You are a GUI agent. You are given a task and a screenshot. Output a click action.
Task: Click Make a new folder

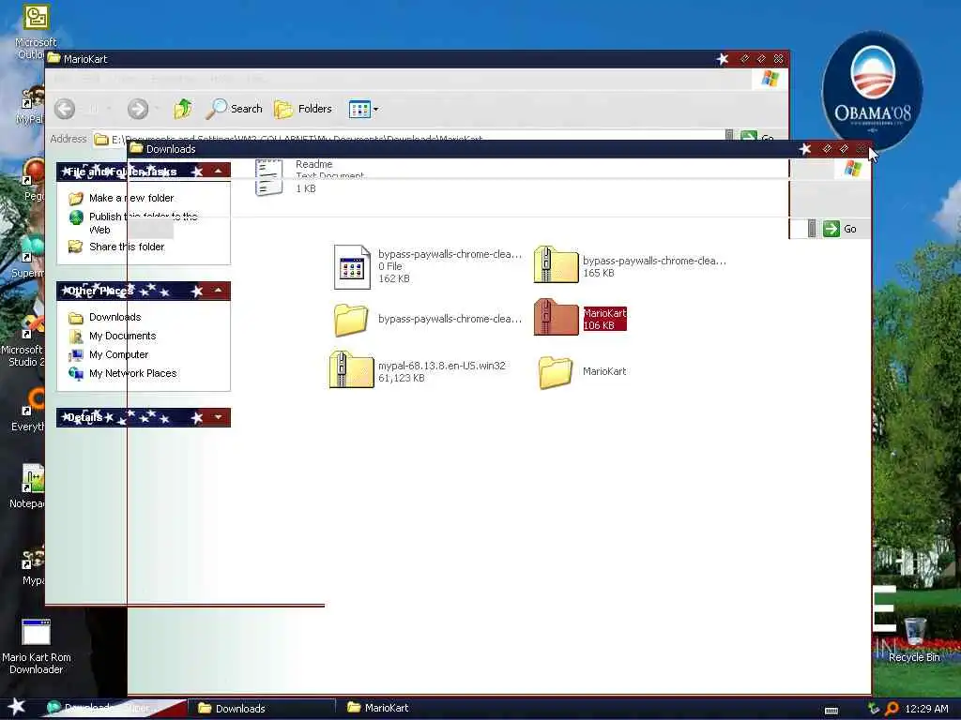pos(131,198)
